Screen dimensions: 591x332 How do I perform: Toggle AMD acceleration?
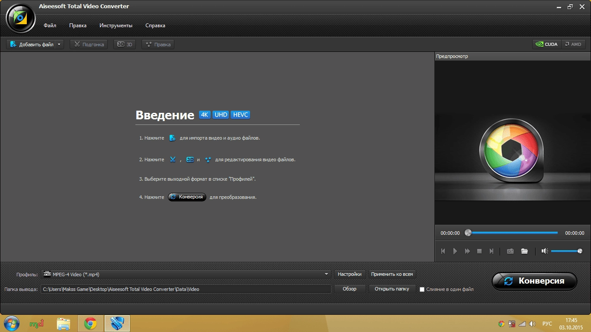tap(573, 44)
